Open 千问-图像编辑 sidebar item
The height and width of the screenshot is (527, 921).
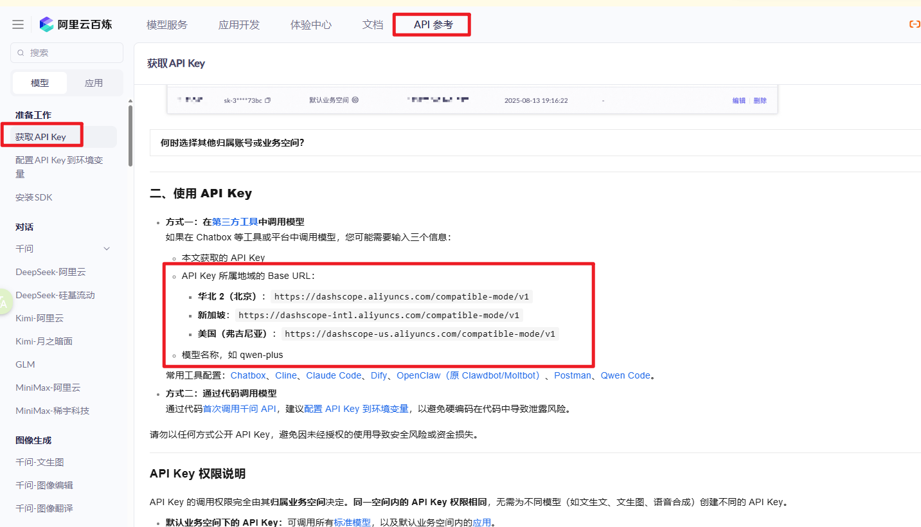pyautogui.click(x=44, y=485)
